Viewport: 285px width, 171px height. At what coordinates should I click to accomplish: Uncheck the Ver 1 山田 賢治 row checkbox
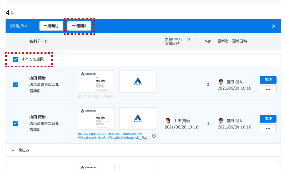[16, 123]
